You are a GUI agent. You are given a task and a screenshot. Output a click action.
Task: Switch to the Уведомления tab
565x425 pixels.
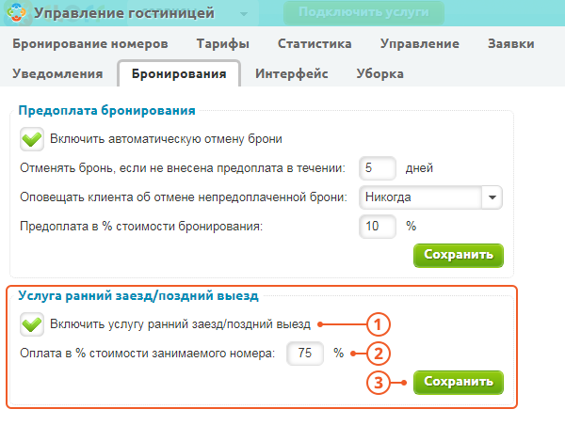(x=57, y=73)
